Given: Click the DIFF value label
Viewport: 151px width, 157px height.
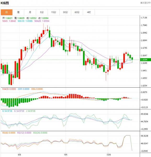Looking at the screenshot, I should pyautogui.click(x=24, y=89).
